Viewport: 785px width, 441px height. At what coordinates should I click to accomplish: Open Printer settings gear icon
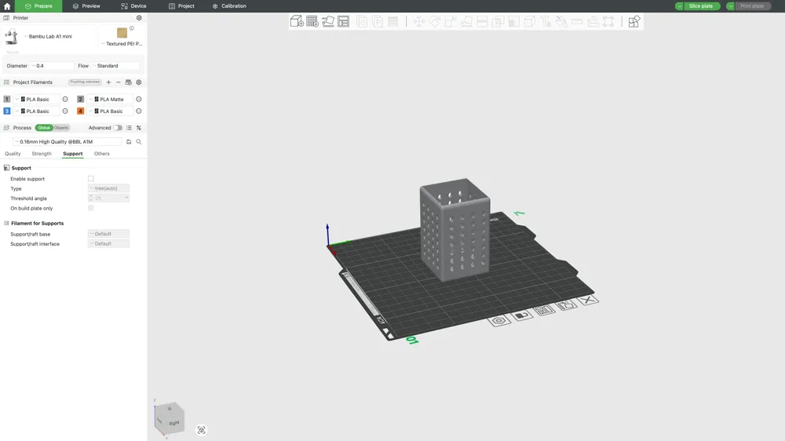[139, 17]
